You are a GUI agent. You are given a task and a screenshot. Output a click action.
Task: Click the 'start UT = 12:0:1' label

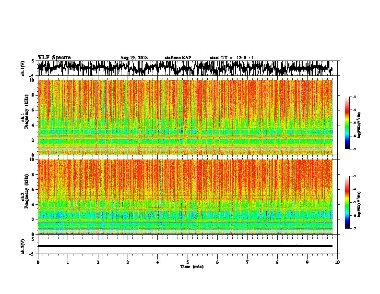(232, 58)
